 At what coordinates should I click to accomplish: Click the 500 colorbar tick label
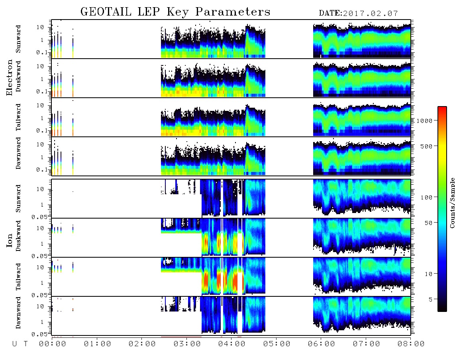pos(427,146)
